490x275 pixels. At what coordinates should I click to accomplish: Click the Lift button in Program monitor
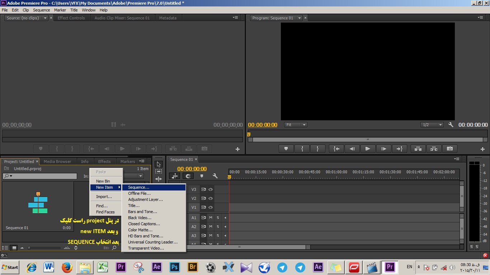(418, 149)
